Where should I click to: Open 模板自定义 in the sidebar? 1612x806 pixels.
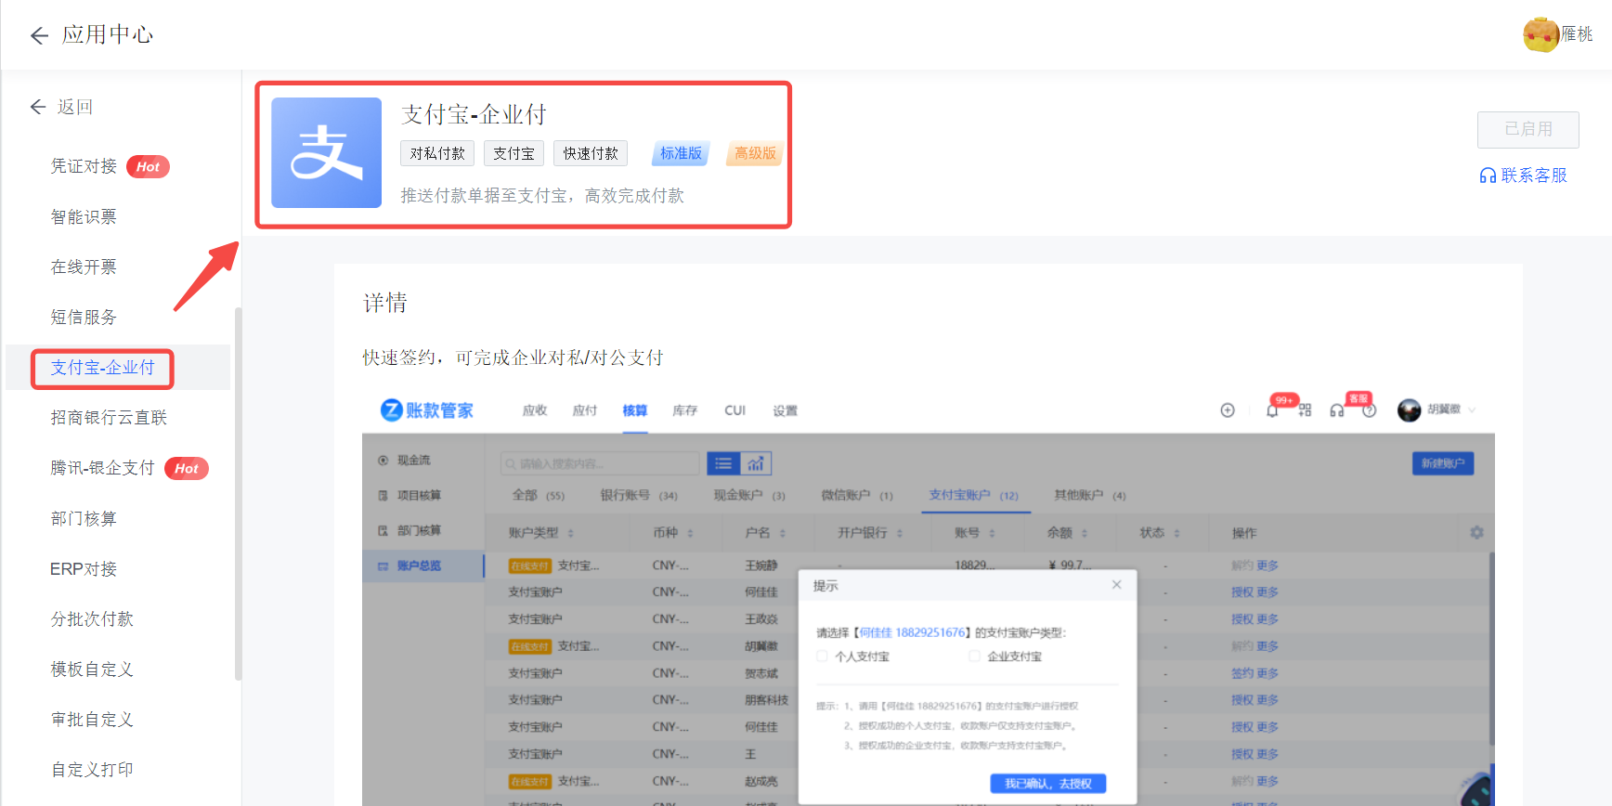click(92, 669)
